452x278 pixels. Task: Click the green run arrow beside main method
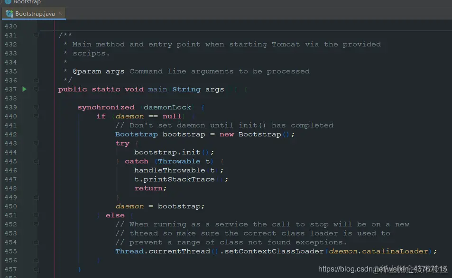coord(25,89)
